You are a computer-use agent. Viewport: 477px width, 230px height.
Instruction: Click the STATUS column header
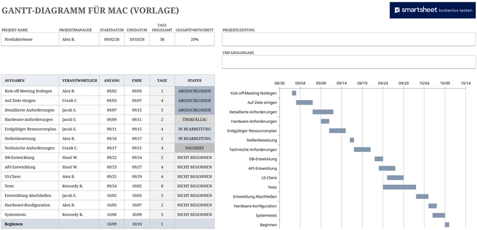coord(194,80)
